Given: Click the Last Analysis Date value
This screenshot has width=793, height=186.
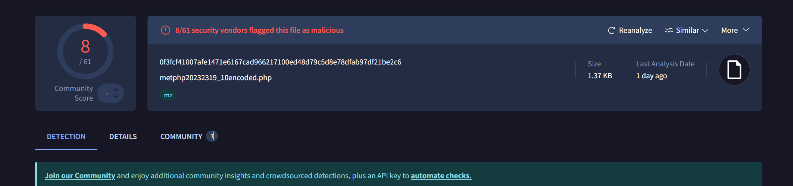Looking at the screenshot, I should (x=651, y=76).
